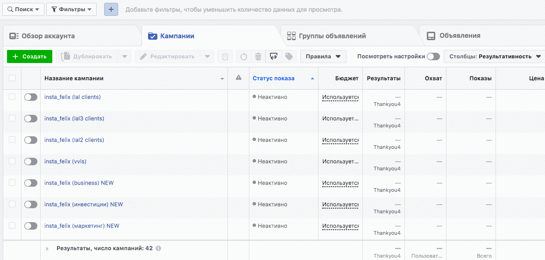The height and width of the screenshot is (260, 545).
Task: Click the warning triangle column header
Action: (239, 78)
